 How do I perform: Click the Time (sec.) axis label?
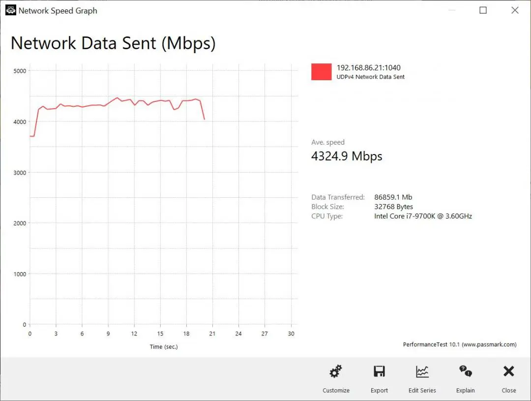point(164,346)
